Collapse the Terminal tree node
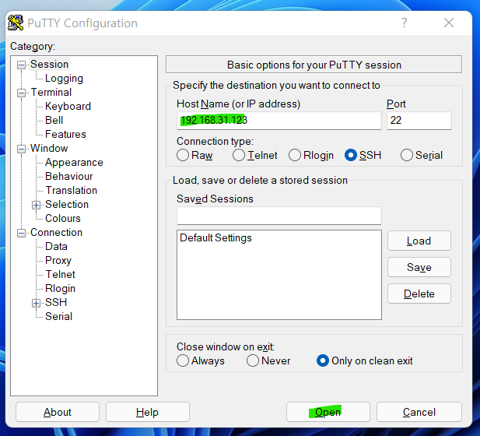 pos(22,93)
